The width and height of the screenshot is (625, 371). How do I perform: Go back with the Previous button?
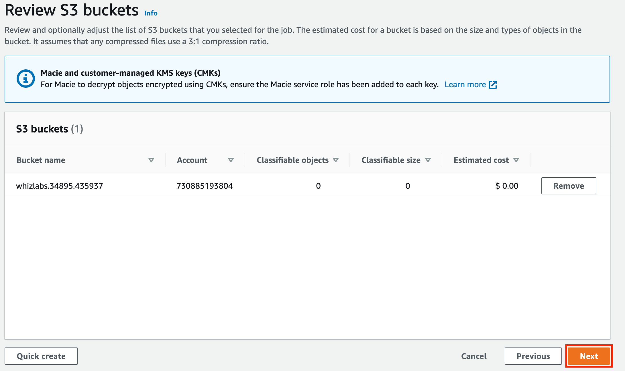click(x=533, y=356)
